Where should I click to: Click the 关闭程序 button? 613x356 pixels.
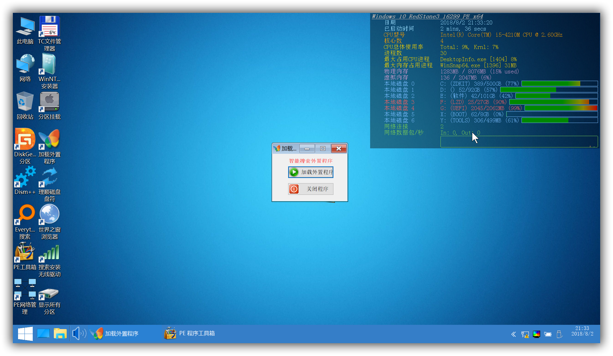311,189
